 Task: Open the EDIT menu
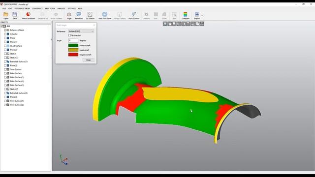pos(10,9)
